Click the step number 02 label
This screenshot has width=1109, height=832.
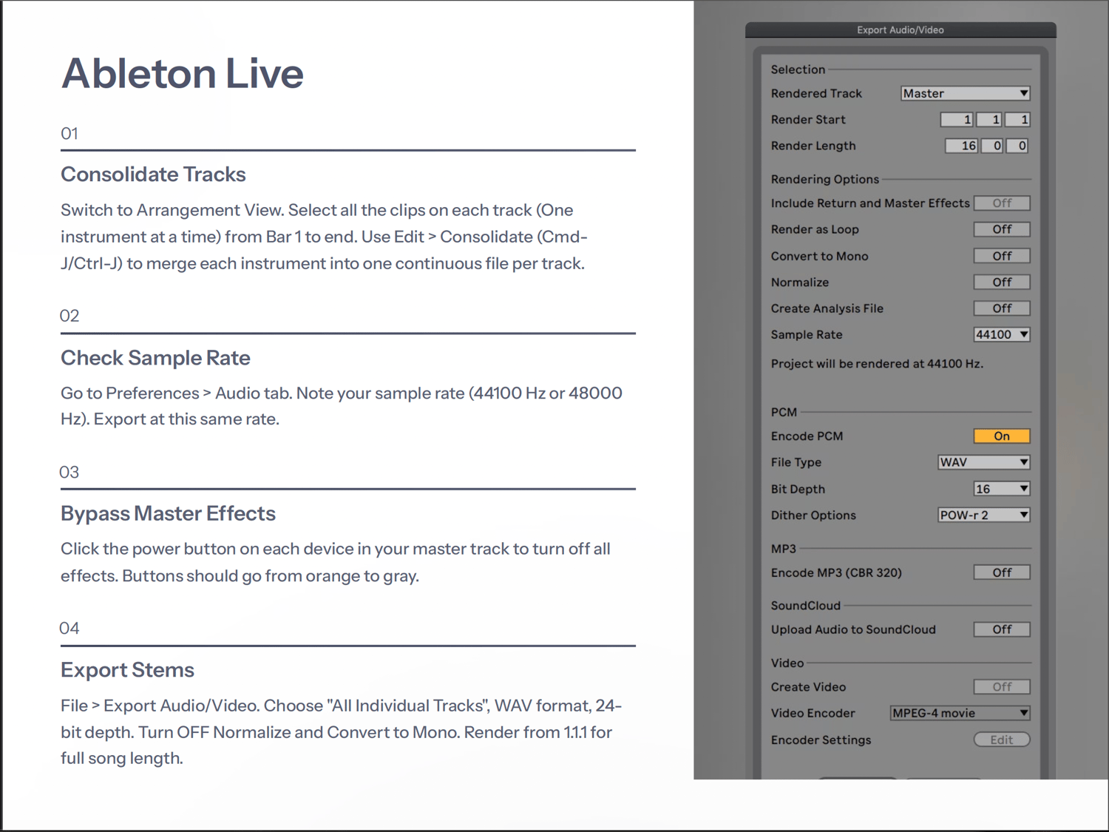click(x=69, y=316)
